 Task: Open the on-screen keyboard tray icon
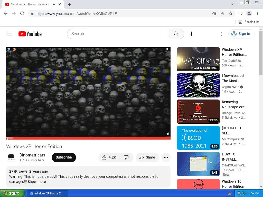(x=230, y=193)
